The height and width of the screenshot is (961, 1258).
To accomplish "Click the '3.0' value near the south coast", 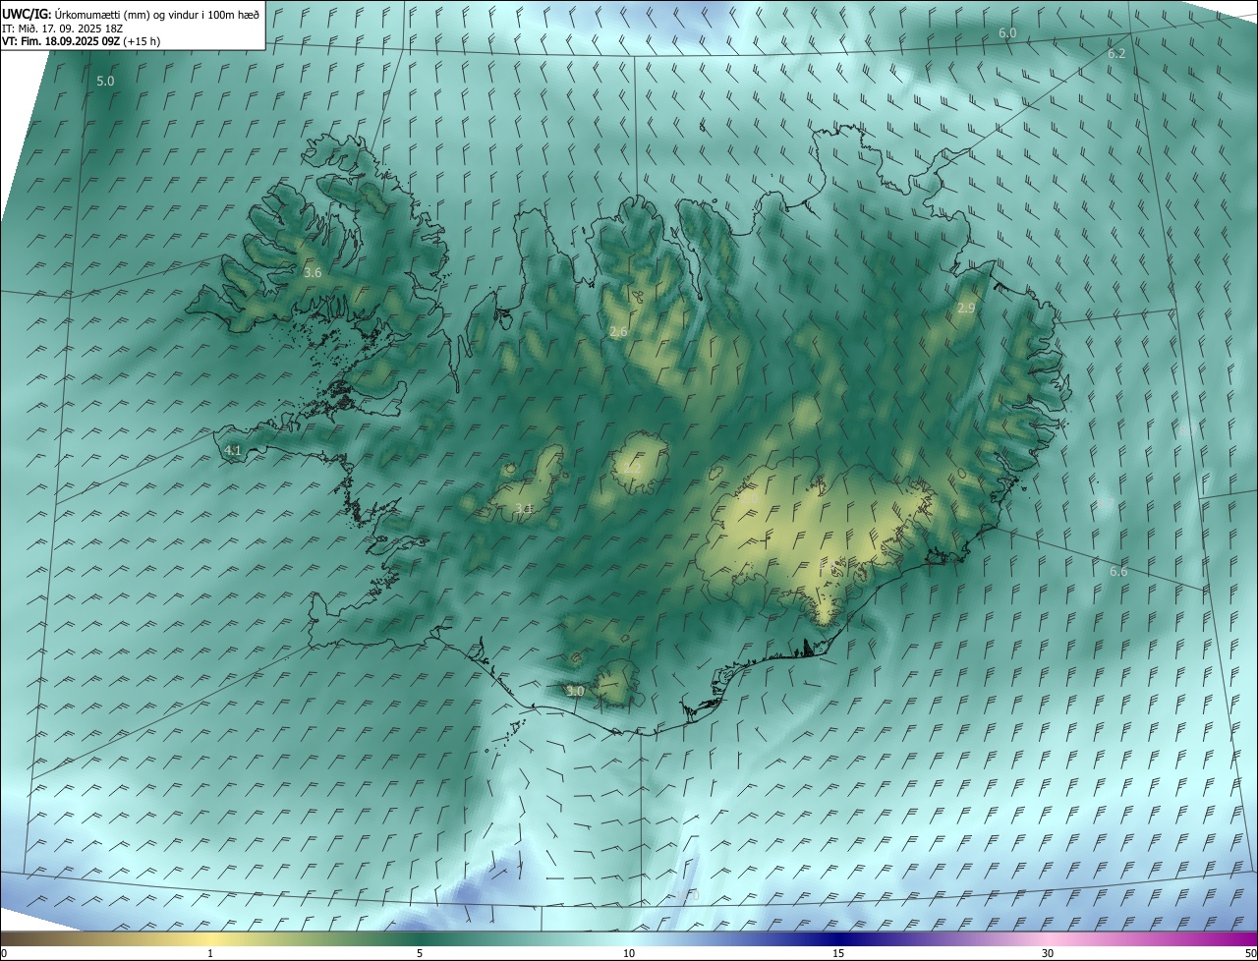I will point(576,691).
